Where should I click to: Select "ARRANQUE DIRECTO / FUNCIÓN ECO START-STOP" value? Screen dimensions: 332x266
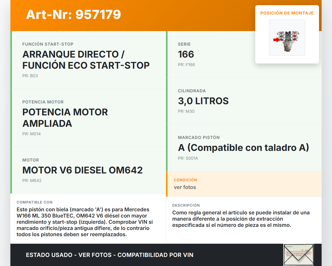tap(86, 60)
